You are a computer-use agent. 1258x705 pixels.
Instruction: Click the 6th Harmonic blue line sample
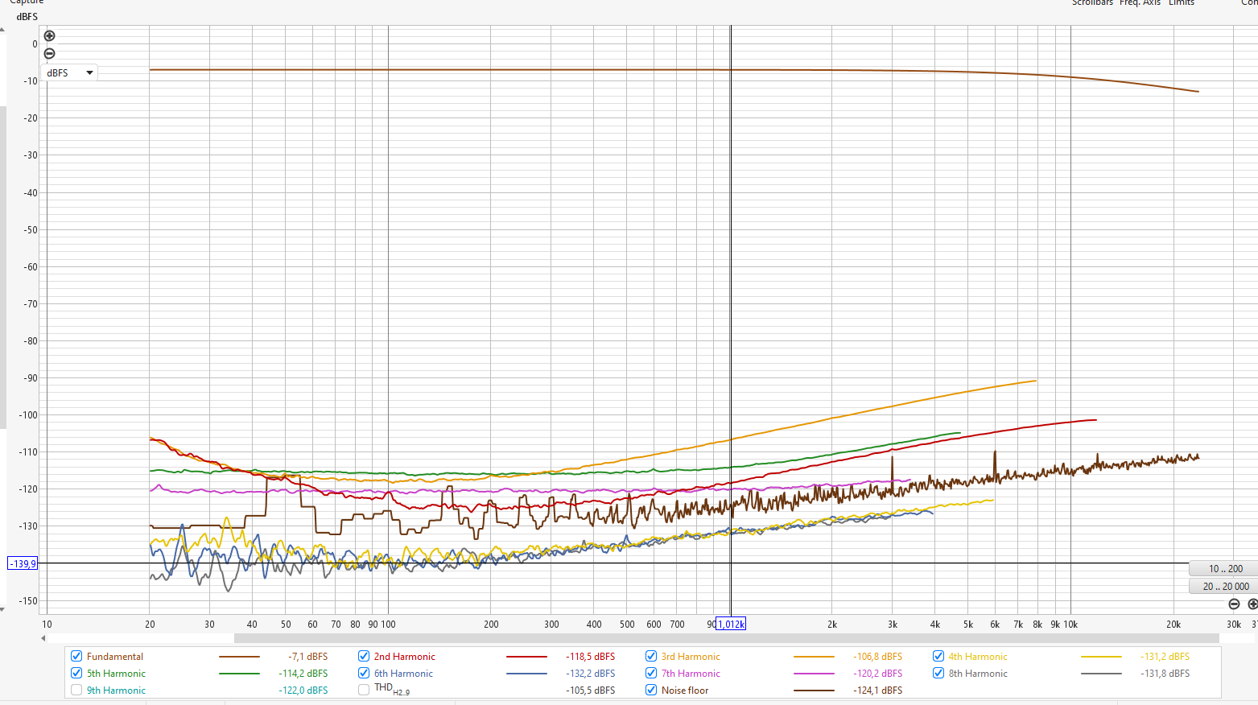pos(526,674)
